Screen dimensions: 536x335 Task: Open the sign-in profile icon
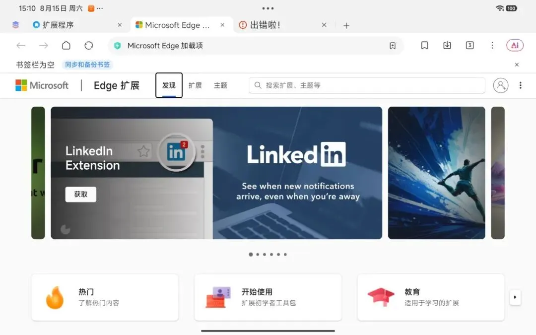click(500, 85)
